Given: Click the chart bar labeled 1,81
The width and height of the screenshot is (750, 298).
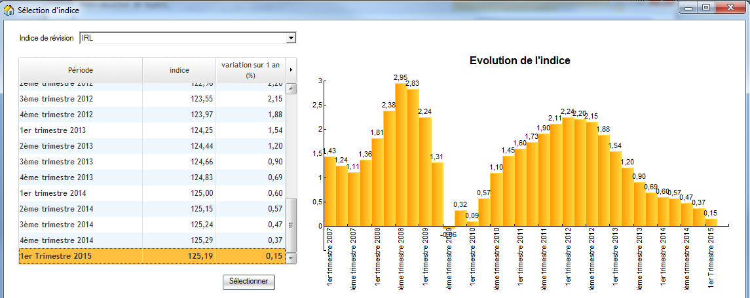Looking at the screenshot, I should click(x=377, y=182).
